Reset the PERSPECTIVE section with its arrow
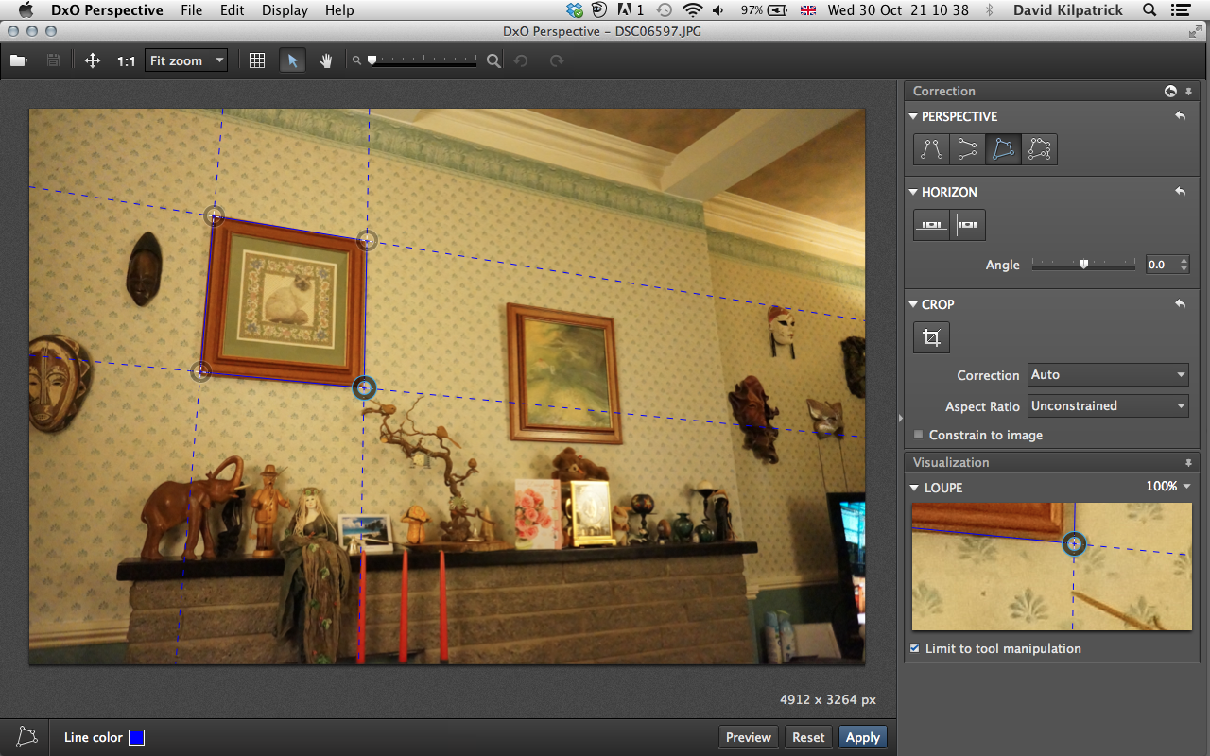The height and width of the screenshot is (756, 1210). pyautogui.click(x=1180, y=116)
